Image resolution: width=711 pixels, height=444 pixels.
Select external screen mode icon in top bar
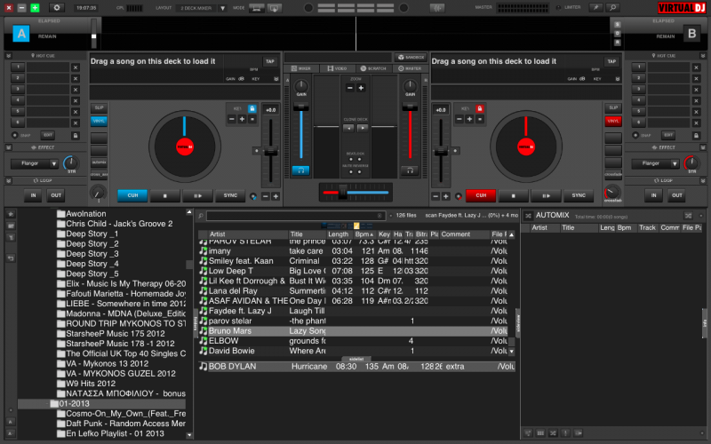[275, 8]
